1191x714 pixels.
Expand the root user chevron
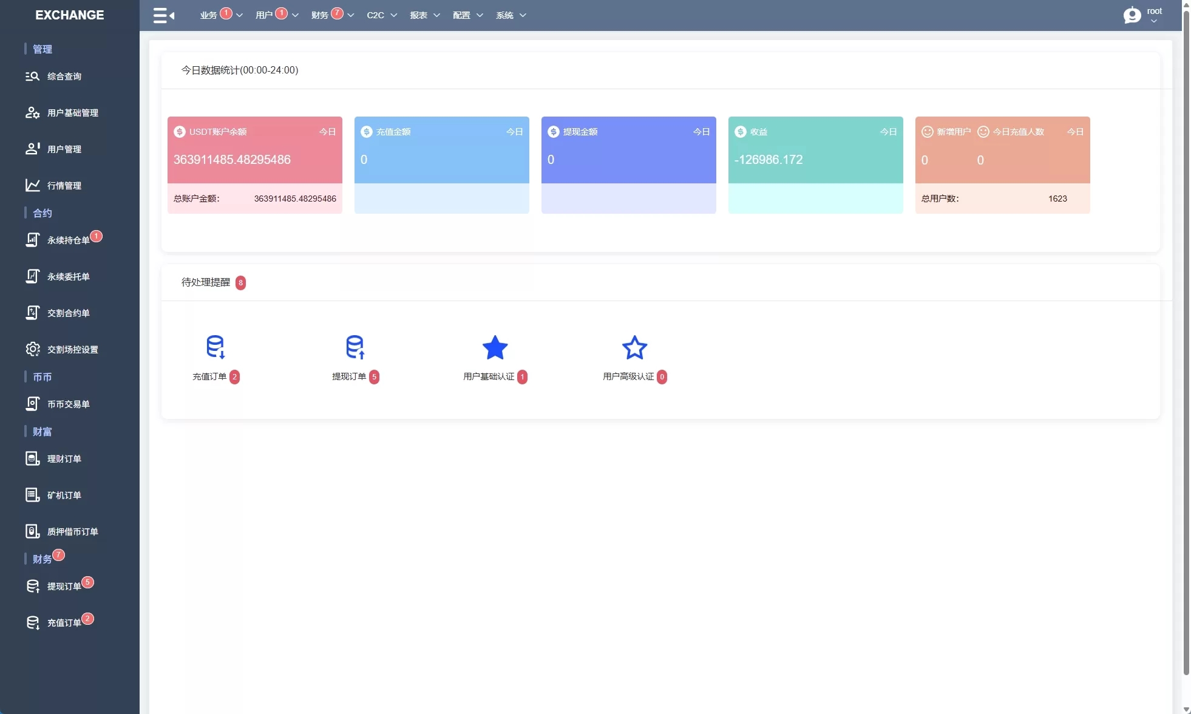coord(1154,21)
